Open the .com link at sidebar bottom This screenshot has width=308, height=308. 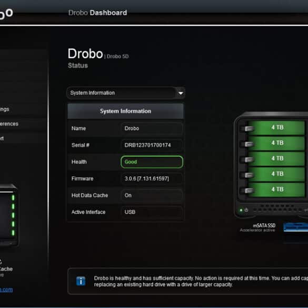click(x=6, y=290)
